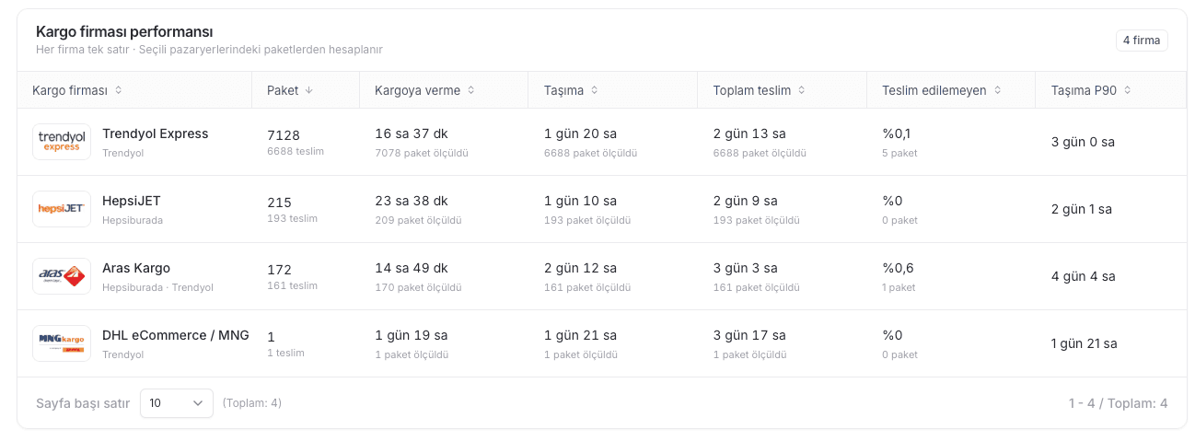Select Trendyol Express company name

tap(156, 133)
